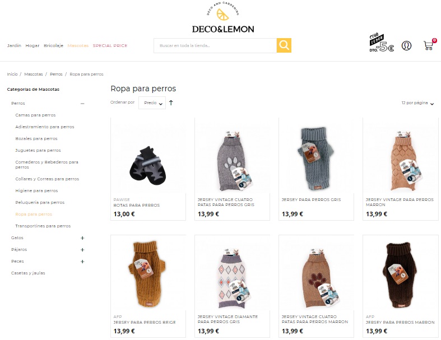Open the user account icon
The height and width of the screenshot is (340, 441).
[x=406, y=45]
